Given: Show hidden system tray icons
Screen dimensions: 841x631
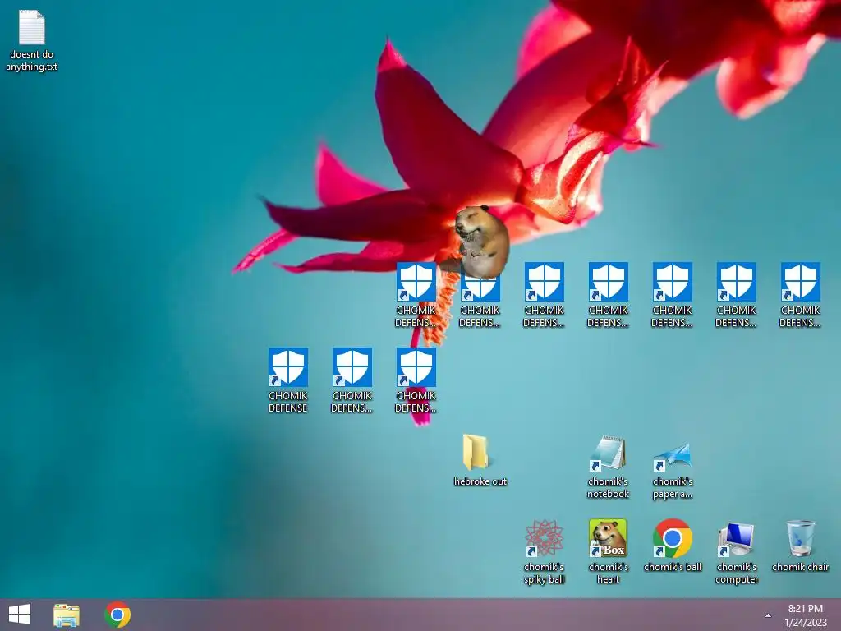Looking at the screenshot, I should pyautogui.click(x=768, y=615).
